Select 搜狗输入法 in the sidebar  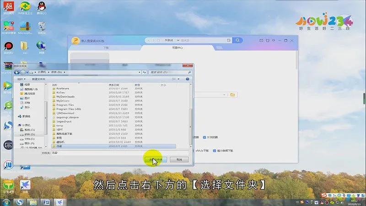tap(29, 89)
